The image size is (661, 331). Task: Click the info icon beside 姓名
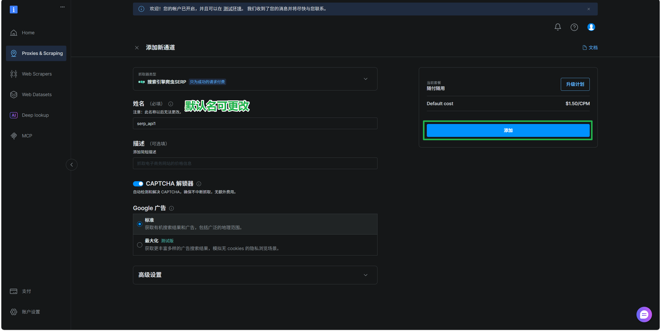coord(170,104)
